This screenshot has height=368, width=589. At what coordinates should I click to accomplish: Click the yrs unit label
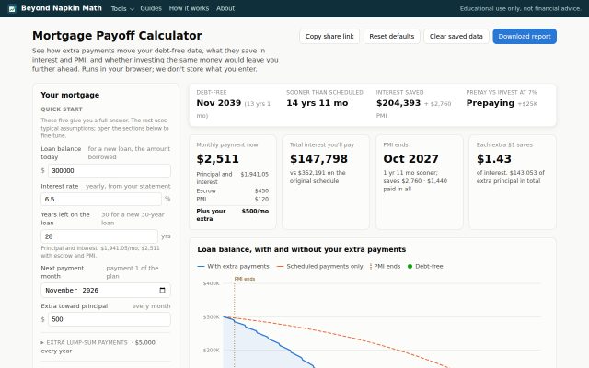click(166, 236)
